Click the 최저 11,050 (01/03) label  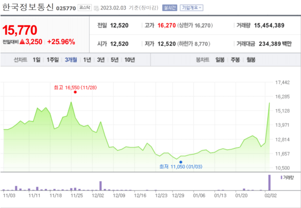181,166
